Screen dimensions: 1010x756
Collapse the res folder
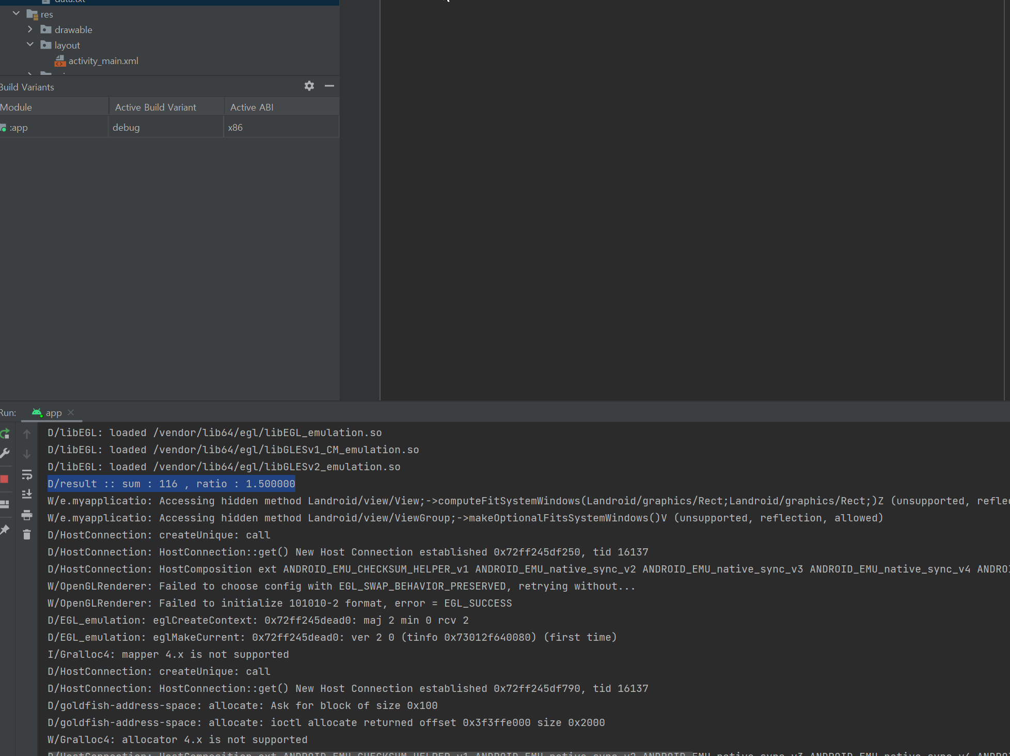[x=16, y=14]
